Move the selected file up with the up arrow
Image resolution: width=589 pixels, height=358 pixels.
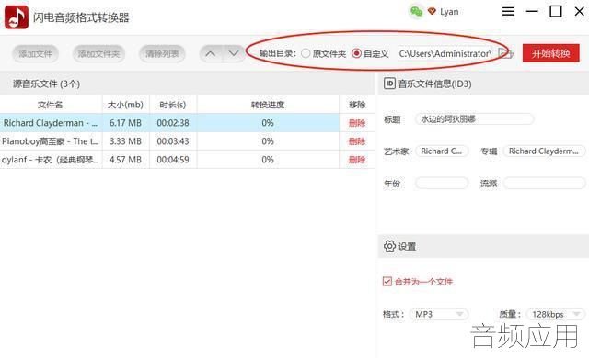(211, 53)
